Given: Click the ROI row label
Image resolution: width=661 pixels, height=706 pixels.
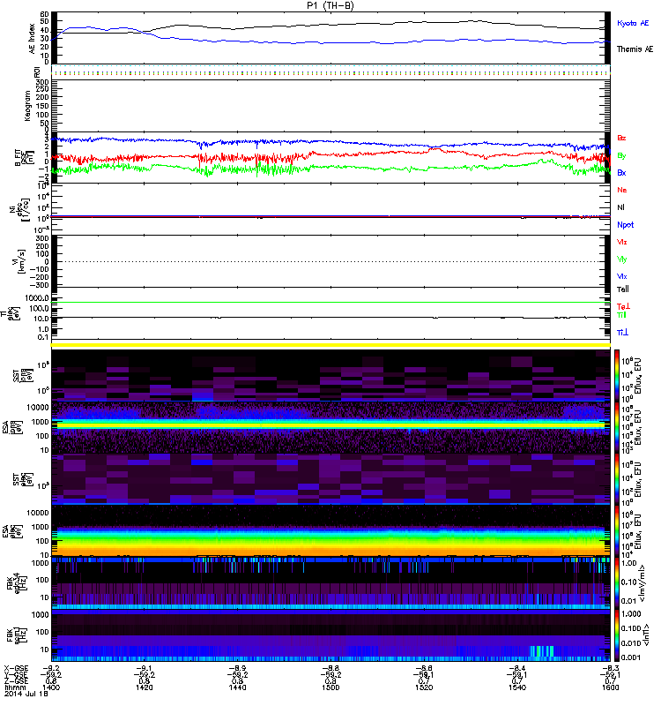Looking at the screenshot, I should pyautogui.click(x=37, y=71).
